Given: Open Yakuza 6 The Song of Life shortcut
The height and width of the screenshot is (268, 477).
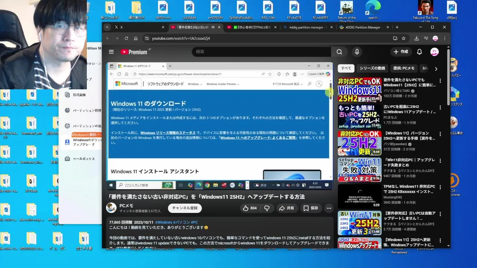Looking at the screenshot, I should (x=426, y=11).
